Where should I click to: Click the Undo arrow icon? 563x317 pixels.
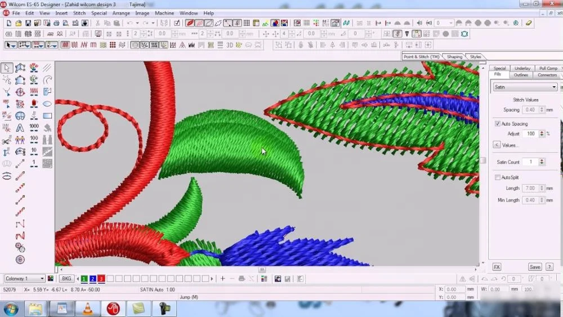click(x=129, y=23)
